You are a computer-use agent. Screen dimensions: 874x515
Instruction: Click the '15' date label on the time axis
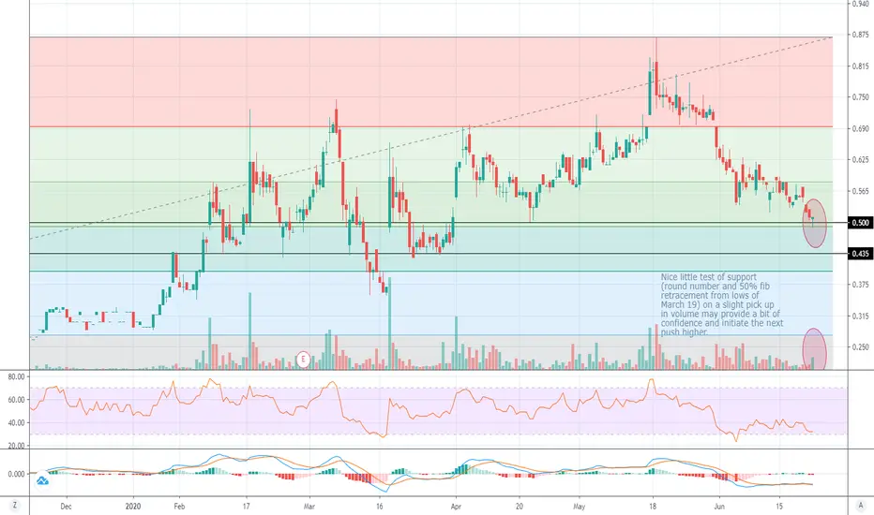(x=779, y=507)
